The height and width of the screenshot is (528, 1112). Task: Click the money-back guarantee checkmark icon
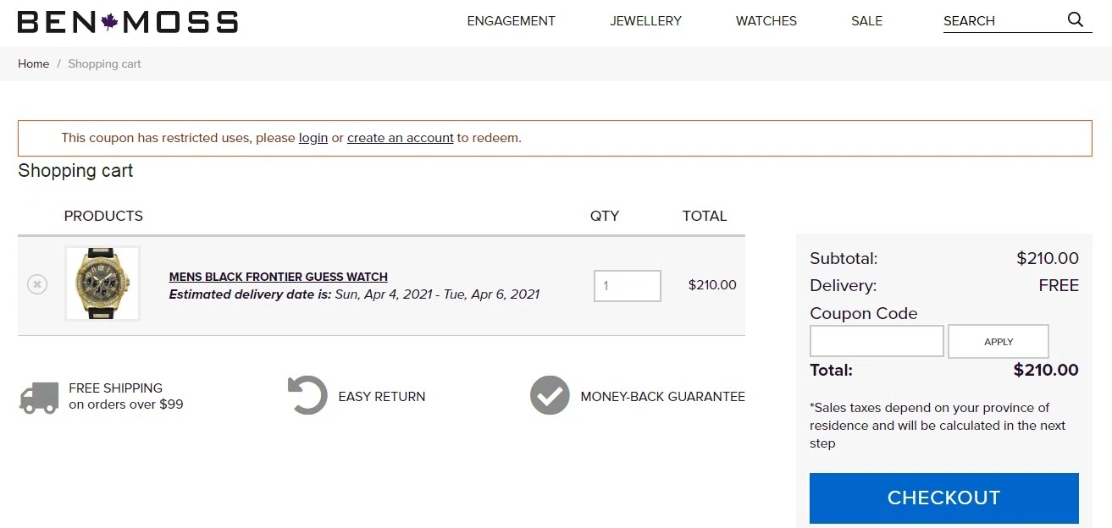[550, 395]
